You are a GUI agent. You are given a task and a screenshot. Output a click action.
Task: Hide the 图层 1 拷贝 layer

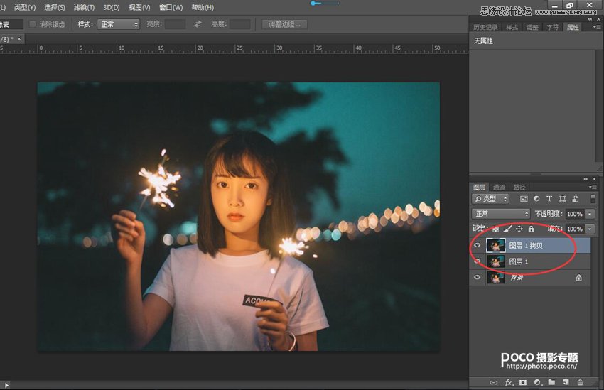coord(478,246)
